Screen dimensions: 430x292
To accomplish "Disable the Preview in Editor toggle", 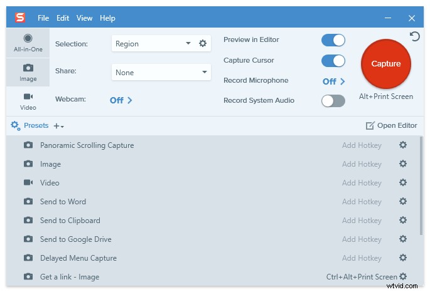I will (333, 40).
